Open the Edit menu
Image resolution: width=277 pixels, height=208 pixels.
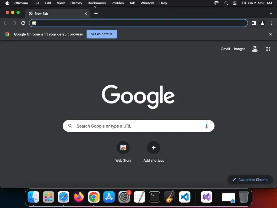tap(48, 3)
